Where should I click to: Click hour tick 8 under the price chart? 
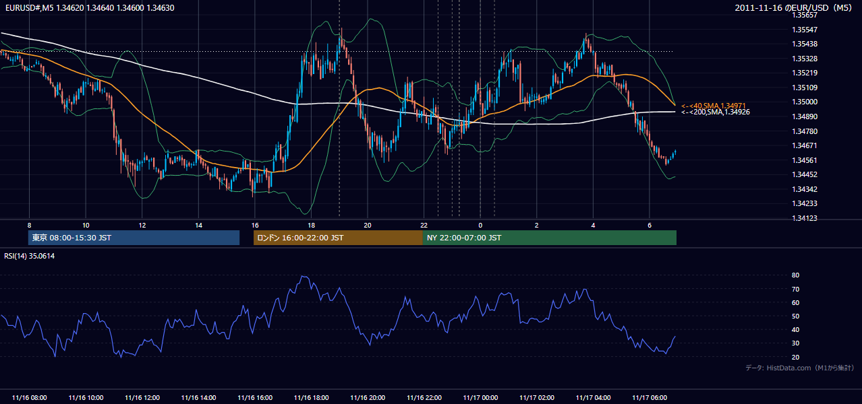[x=30, y=225]
